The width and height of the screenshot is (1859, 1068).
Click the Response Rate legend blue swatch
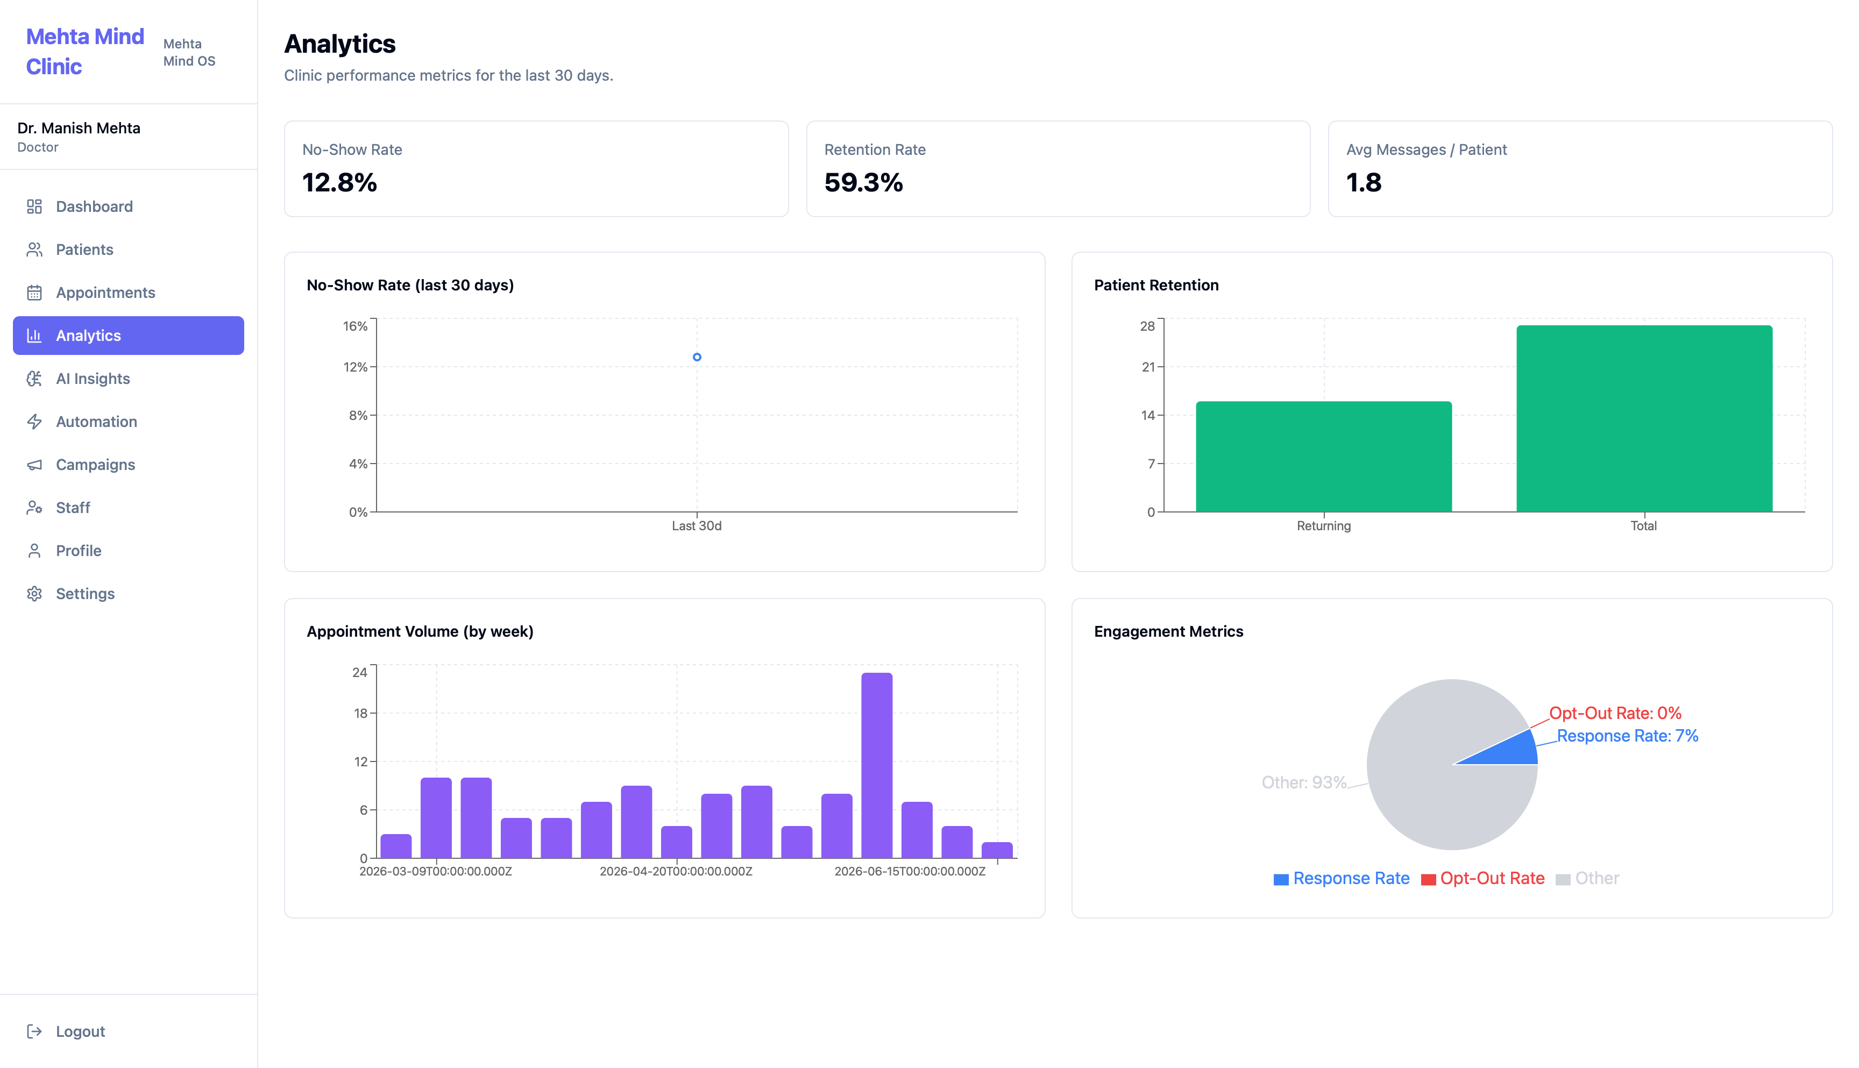pos(1281,879)
